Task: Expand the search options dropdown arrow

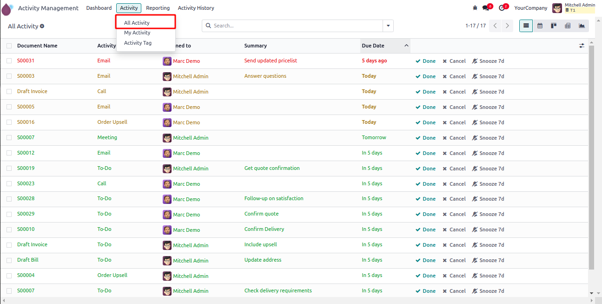Action: [x=388, y=26]
